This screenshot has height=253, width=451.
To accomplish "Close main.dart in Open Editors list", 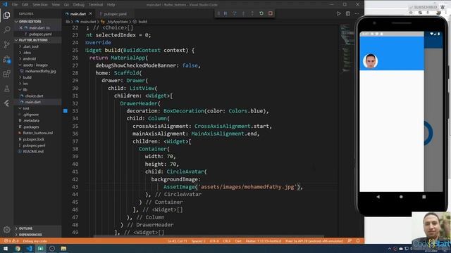I will (x=20, y=28).
